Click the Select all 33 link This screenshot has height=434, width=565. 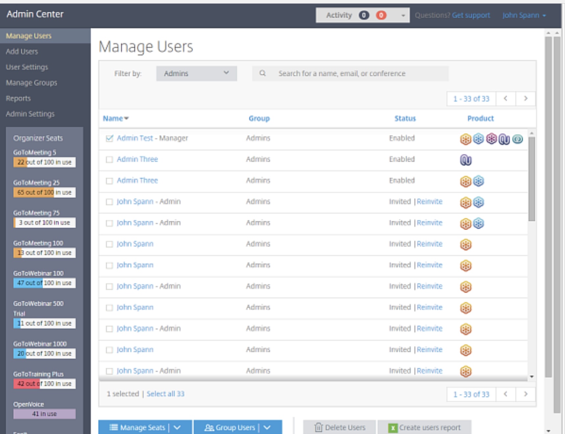[165, 394]
